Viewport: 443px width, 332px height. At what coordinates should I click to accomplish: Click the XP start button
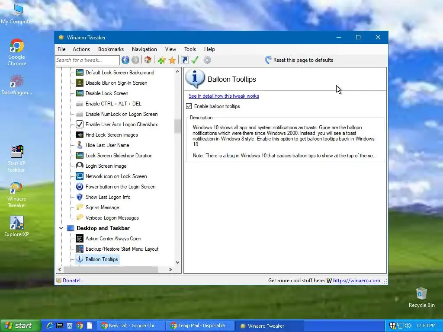tap(20, 326)
